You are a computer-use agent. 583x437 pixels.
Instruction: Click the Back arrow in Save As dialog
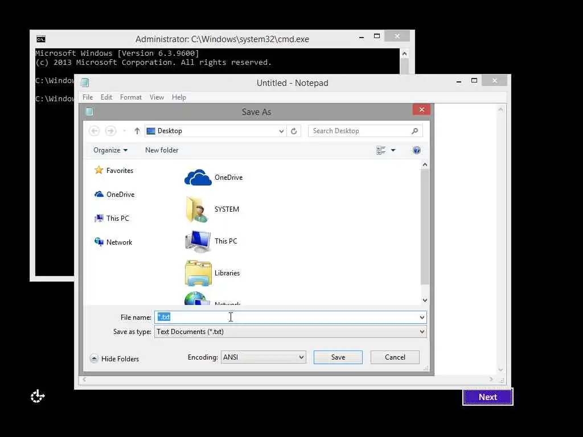click(x=95, y=131)
